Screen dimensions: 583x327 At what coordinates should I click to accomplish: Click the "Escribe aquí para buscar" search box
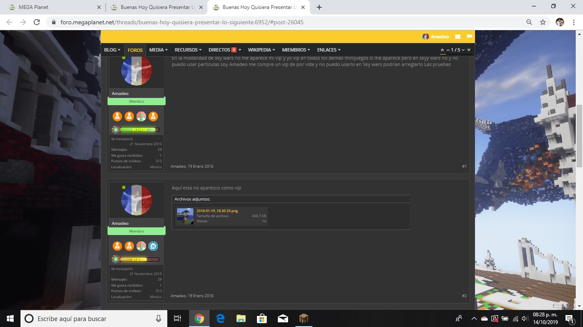point(93,318)
